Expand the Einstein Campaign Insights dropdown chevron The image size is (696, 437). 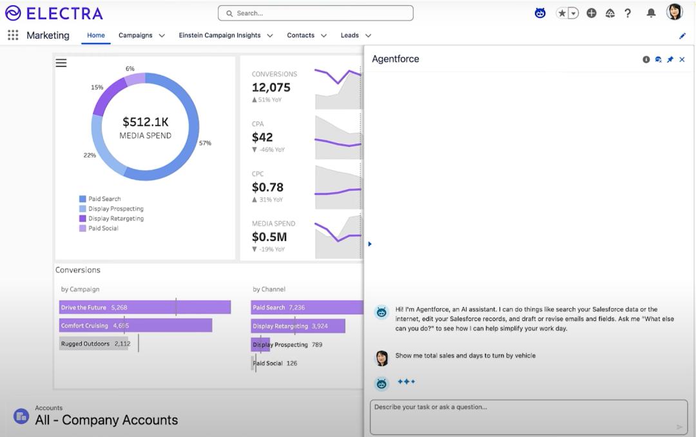click(270, 35)
